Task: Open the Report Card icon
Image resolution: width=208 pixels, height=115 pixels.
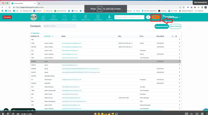Action: coord(86,18)
